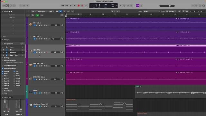Open the Groups active options menu
Viewport: 206px width, 116px height.
(22, 43)
